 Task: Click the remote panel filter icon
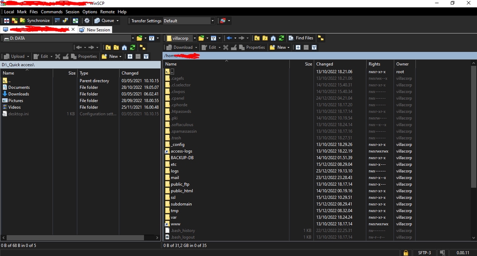pos(214,38)
